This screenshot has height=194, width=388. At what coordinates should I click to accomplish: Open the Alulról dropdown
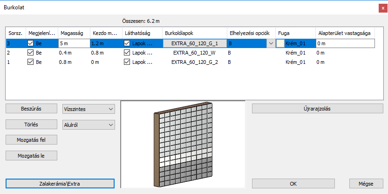tap(88, 125)
